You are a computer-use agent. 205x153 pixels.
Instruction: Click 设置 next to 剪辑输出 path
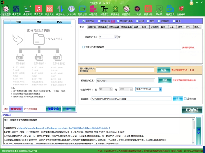[x=178, y=99]
